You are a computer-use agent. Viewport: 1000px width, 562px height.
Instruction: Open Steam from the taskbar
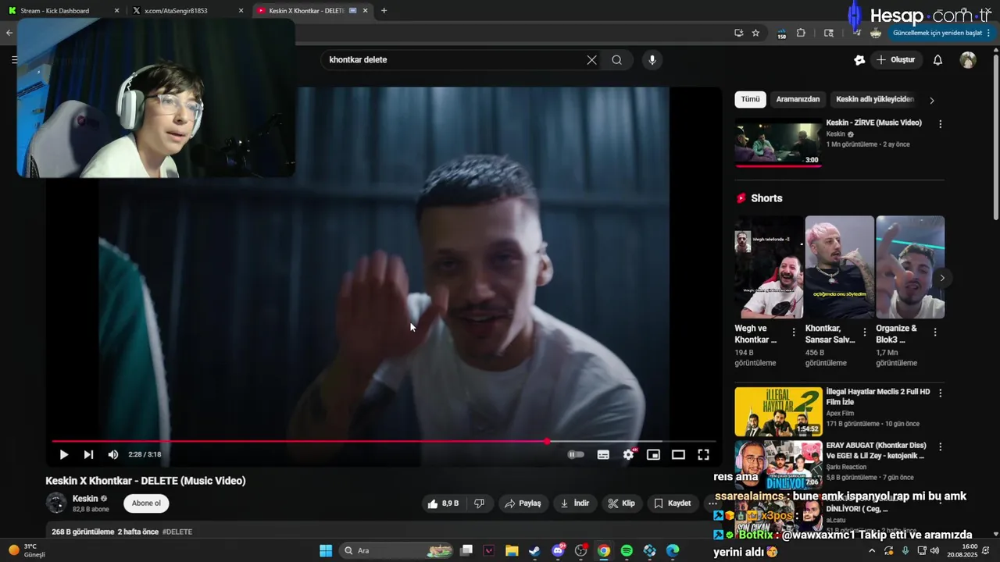pos(534,550)
